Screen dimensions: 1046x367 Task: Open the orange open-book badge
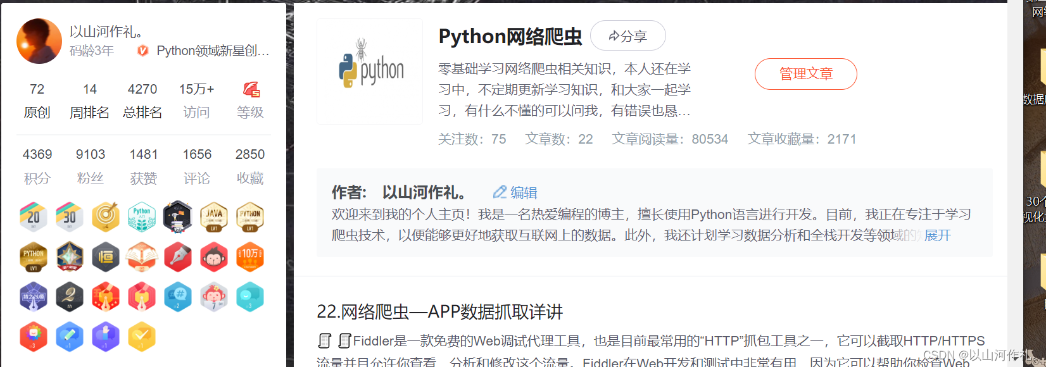click(x=142, y=257)
